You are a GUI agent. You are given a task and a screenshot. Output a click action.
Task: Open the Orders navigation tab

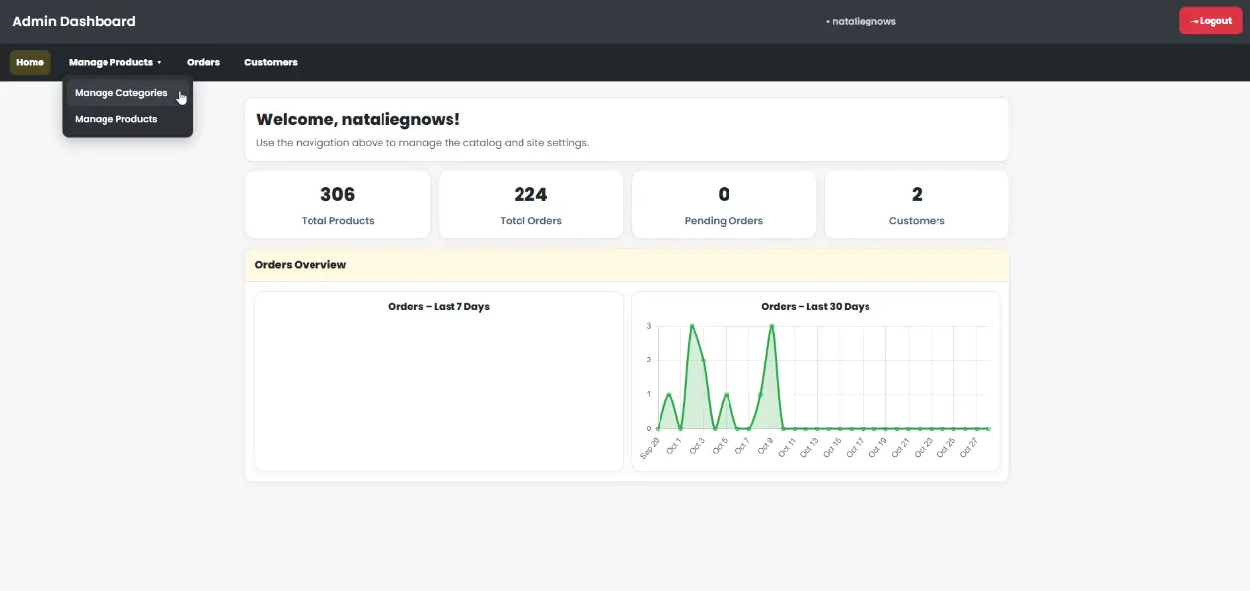click(203, 62)
